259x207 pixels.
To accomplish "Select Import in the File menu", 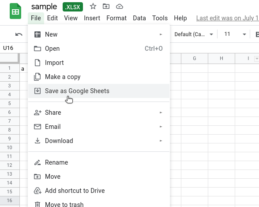I will [99, 63].
